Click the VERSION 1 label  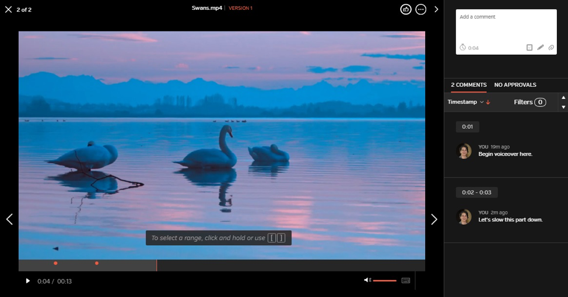tap(240, 8)
